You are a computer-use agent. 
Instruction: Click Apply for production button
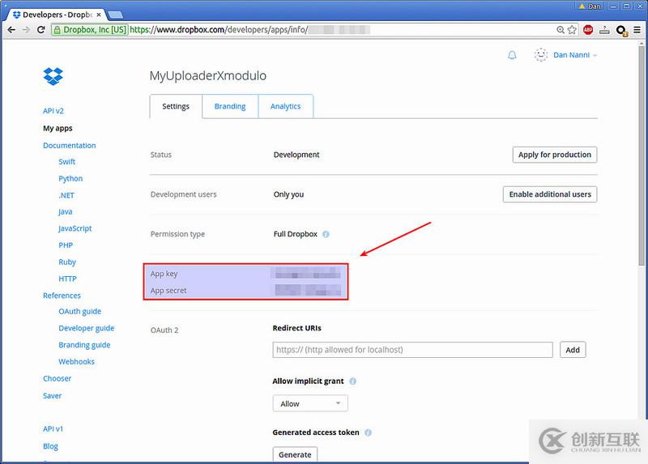click(555, 155)
